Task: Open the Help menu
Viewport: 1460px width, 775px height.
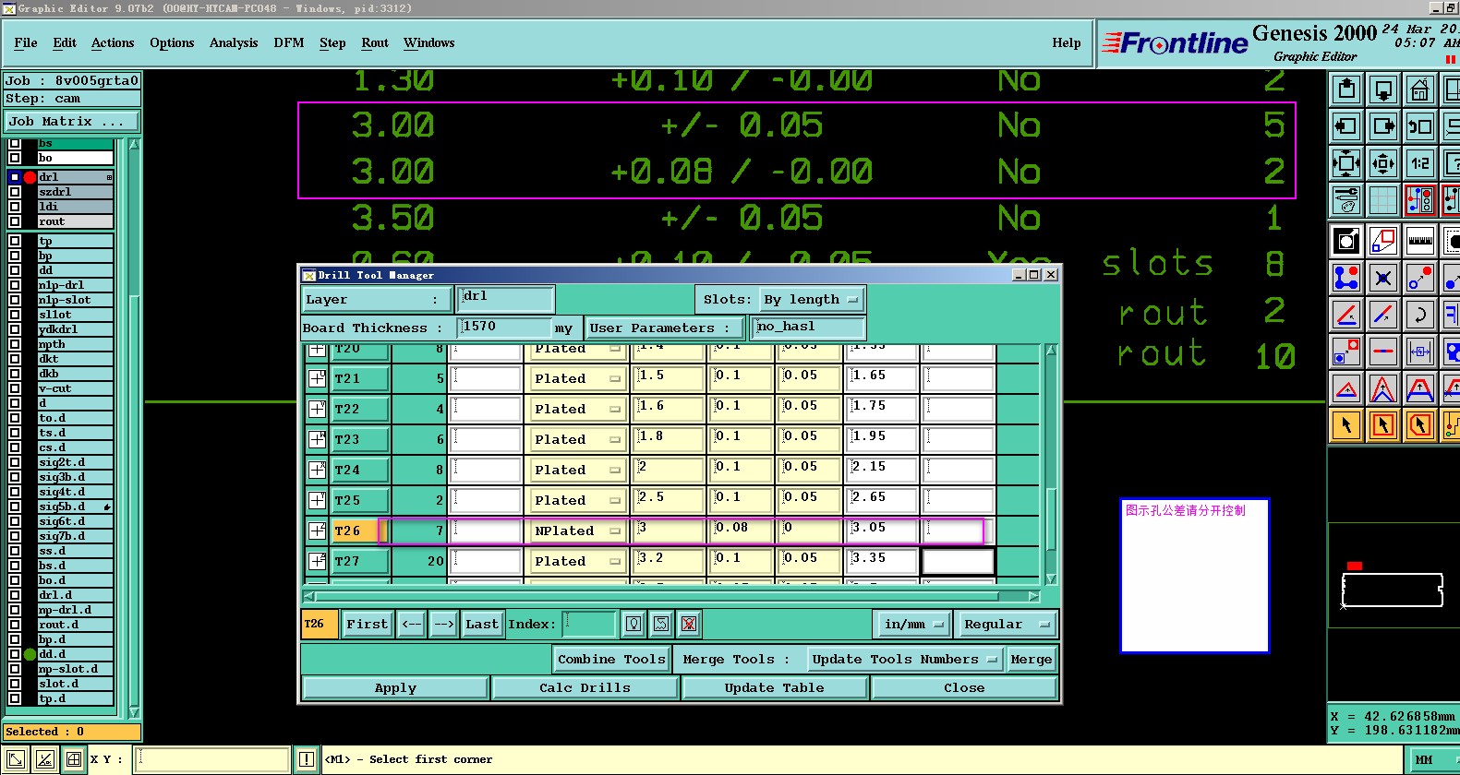Action: pyautogui.click(x=1067, y=43)
